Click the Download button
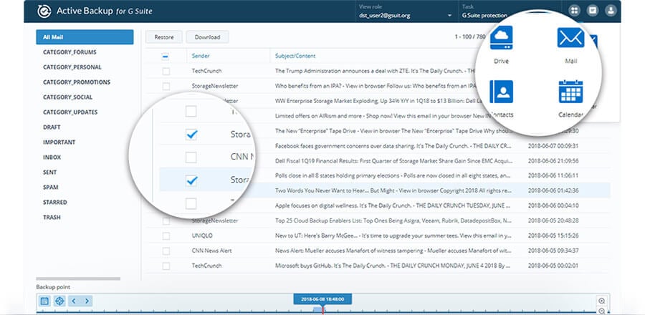This screenshot has width=645, height=315. pos(207,37)
